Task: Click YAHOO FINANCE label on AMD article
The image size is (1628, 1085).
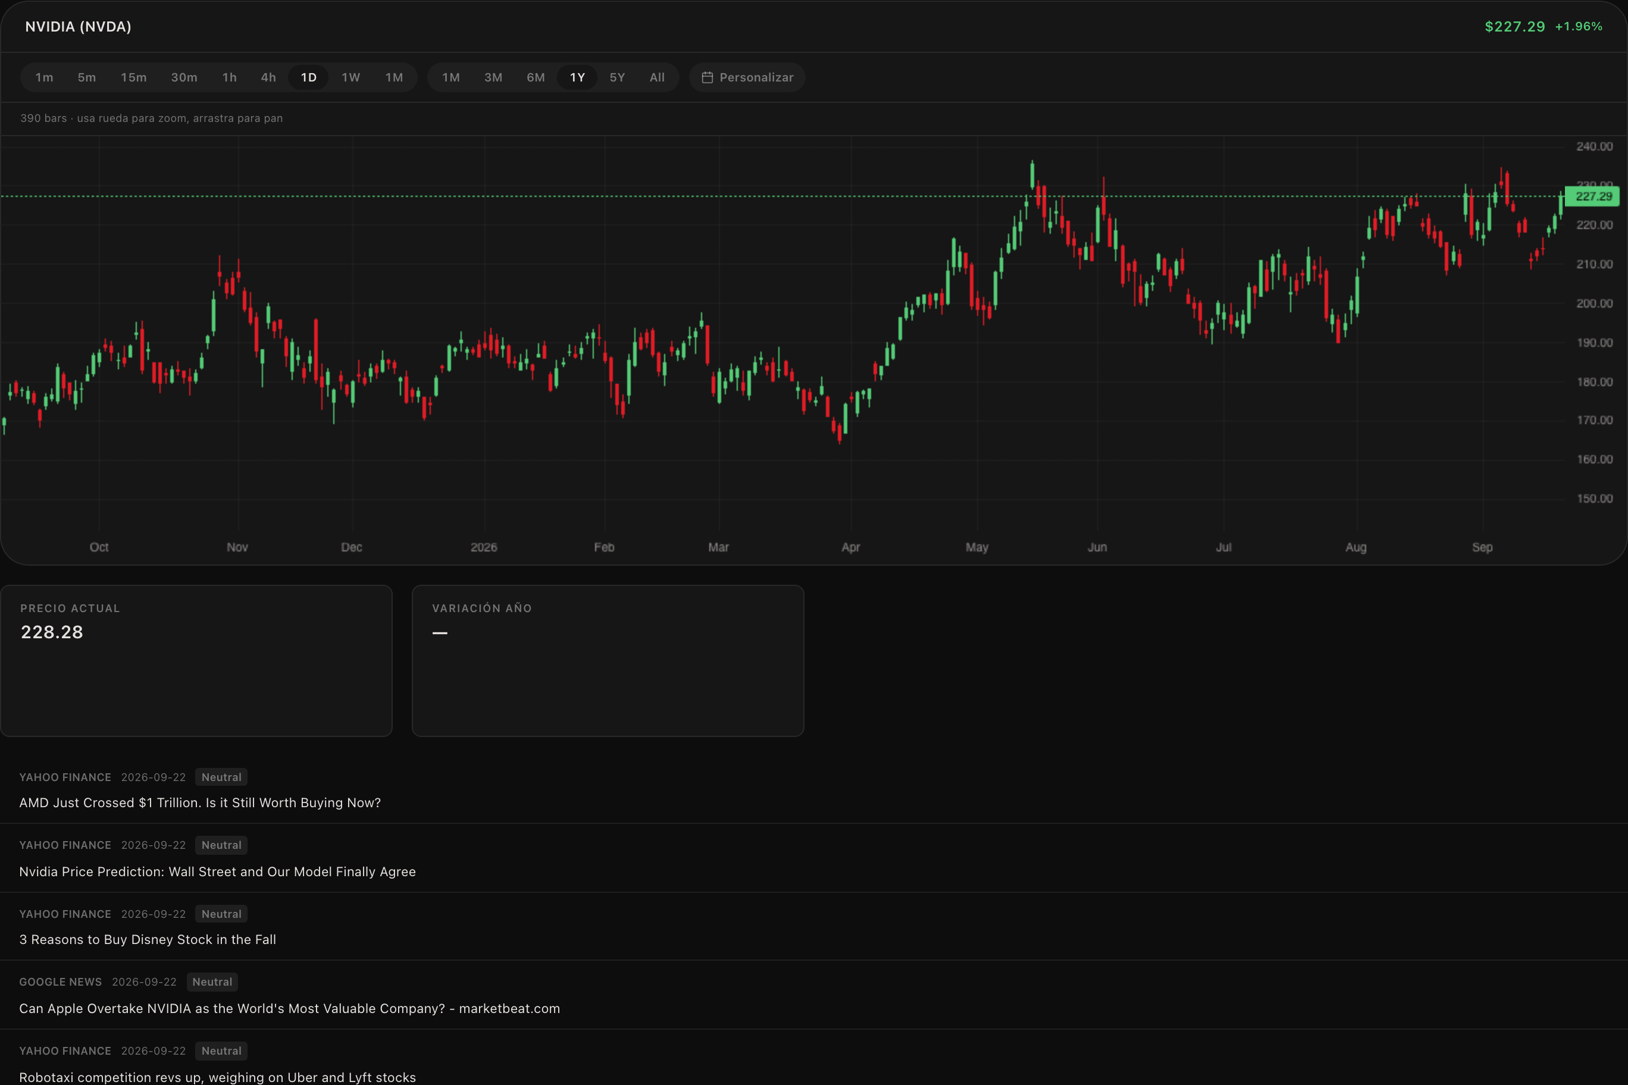Action: coord(65,777)
